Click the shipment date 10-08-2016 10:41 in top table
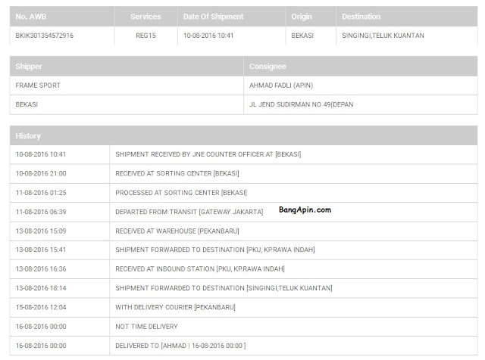The image size is (485, 360). pos(208,36)
